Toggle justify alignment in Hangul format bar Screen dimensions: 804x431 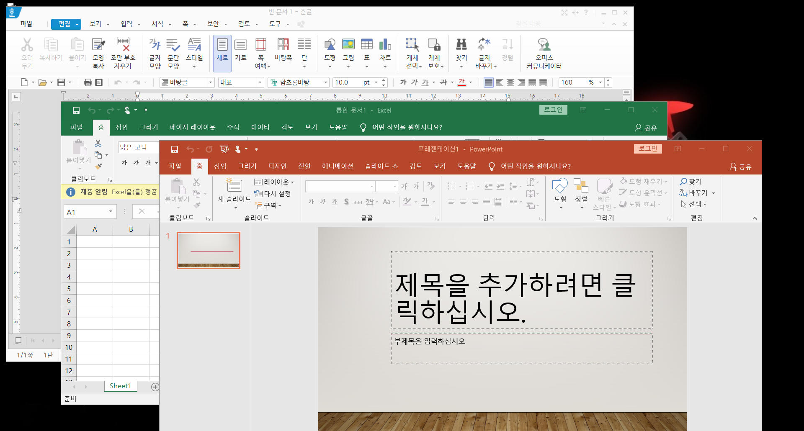click(488, 82)
